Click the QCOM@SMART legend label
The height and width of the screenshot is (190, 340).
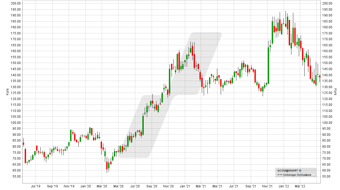[x=288, y=171]
